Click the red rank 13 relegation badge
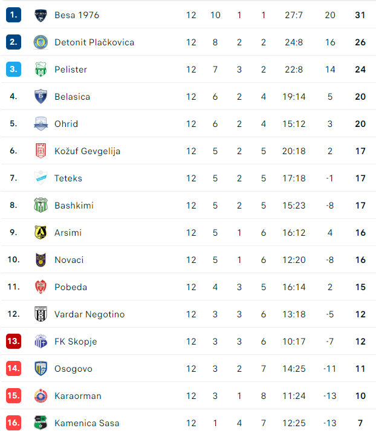This screenshot has height=431, width=376. coord(13,342)
